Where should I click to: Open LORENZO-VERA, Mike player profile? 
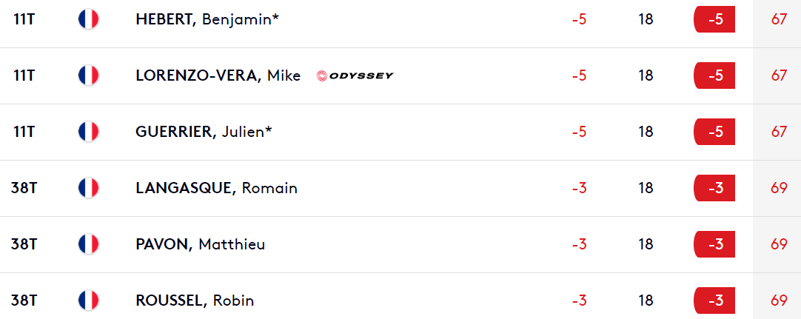(218, 75)
